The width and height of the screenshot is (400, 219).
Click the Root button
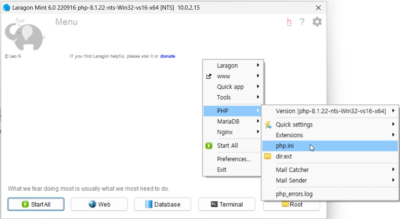(x=291, y=205)
